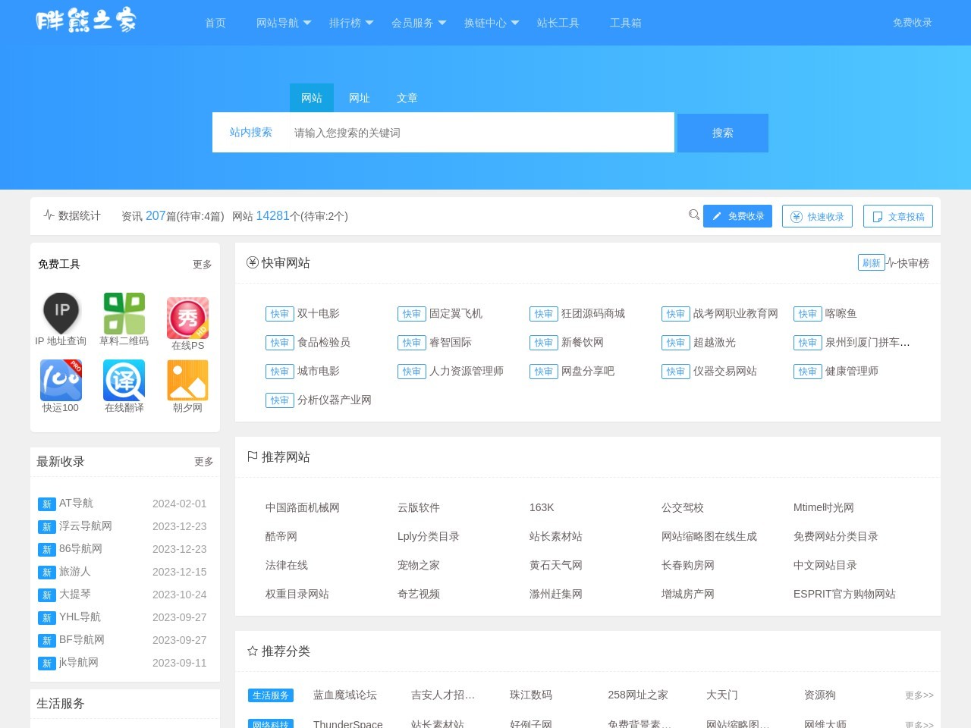Click the 朝夕网 image icon
Screen dimensions: 971x728
187,380
